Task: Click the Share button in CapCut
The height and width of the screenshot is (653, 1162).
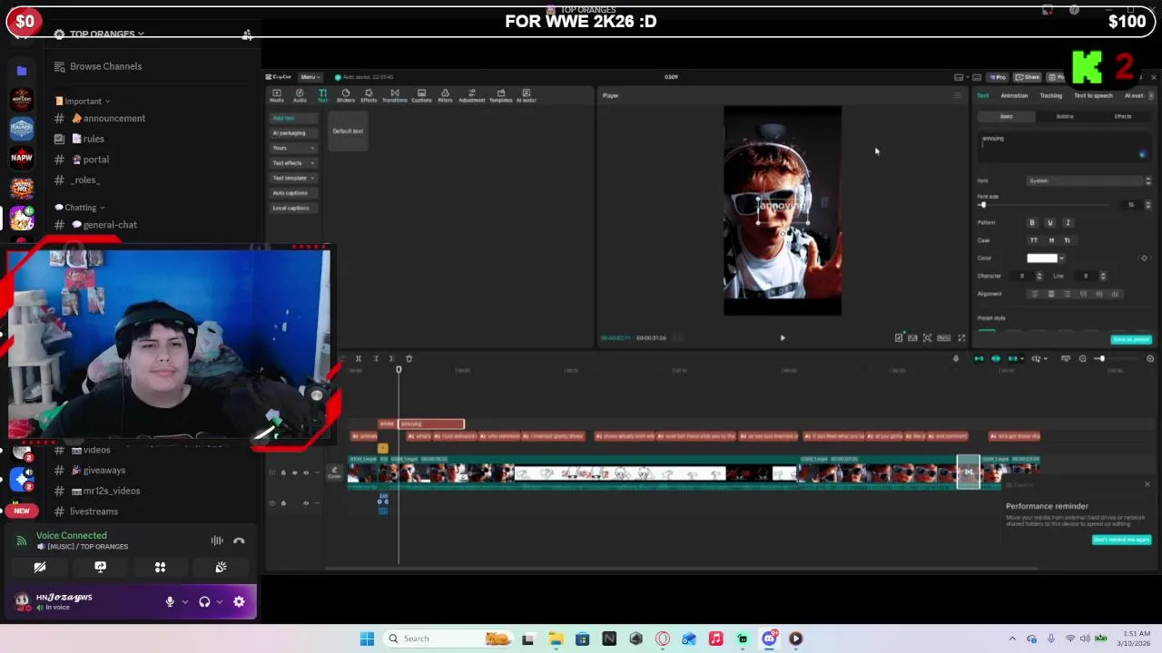Action: pos(1028,77)
